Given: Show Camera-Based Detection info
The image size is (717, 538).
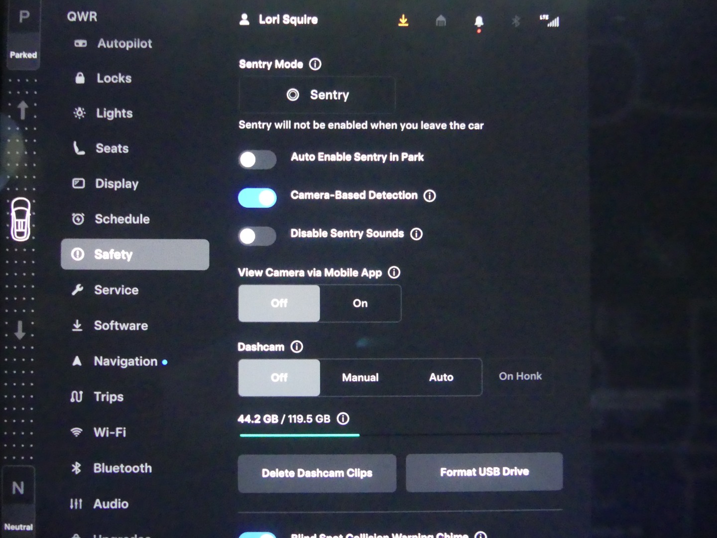Looking at the screenshot, I should click(x=430, y=196).
